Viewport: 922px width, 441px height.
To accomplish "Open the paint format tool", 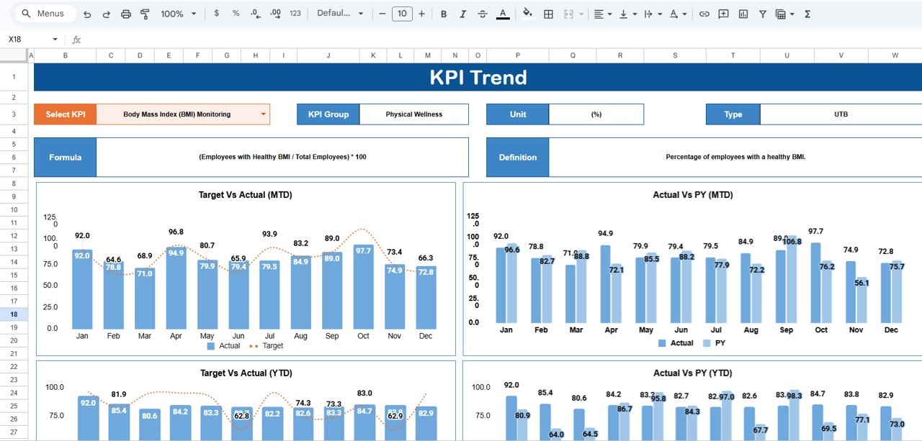I will (x=144, y=13).
